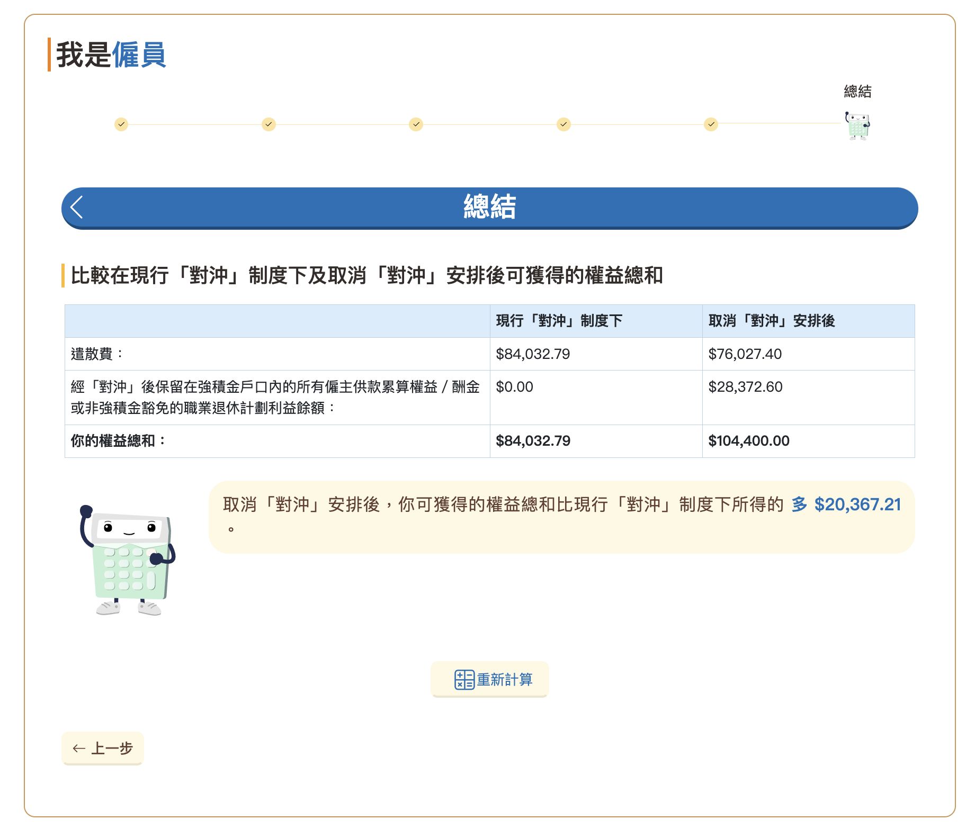Click the fifth completed step checkmark

point(711,124)
